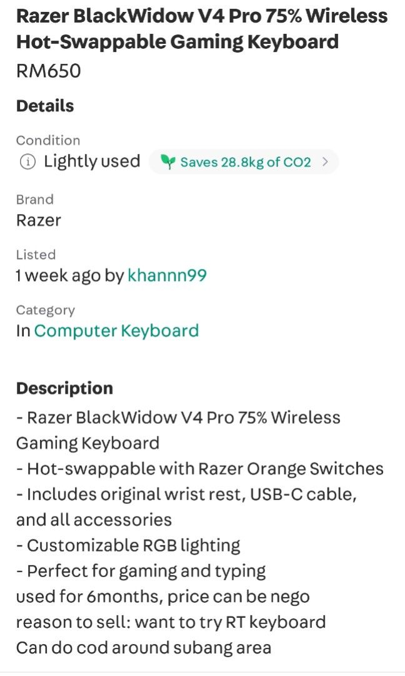405x676 pixels.
Task: Click the Brand field label
Action: point(35,200)
